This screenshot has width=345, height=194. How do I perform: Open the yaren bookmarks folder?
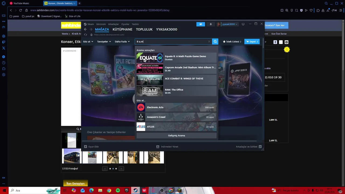(x=14, y=16)
